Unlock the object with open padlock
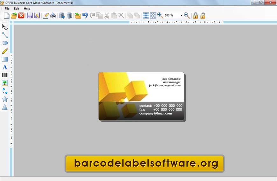277x181 pixels. click(203, 16)
